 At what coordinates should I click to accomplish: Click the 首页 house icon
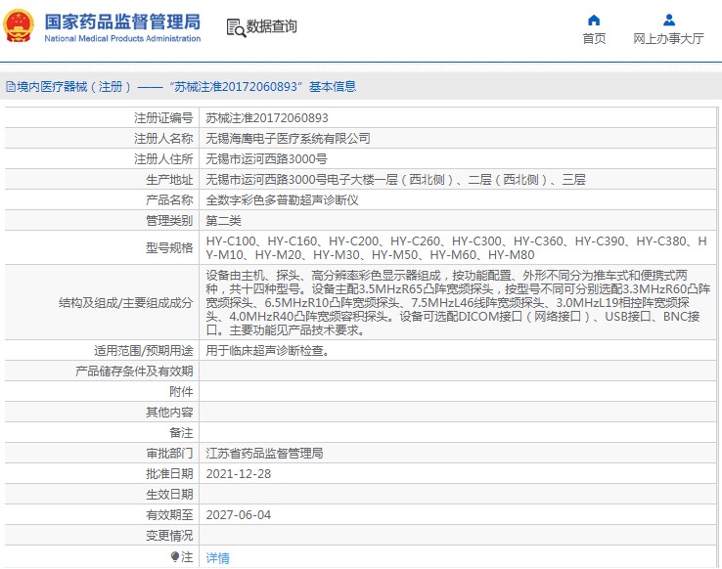(594, 20)
